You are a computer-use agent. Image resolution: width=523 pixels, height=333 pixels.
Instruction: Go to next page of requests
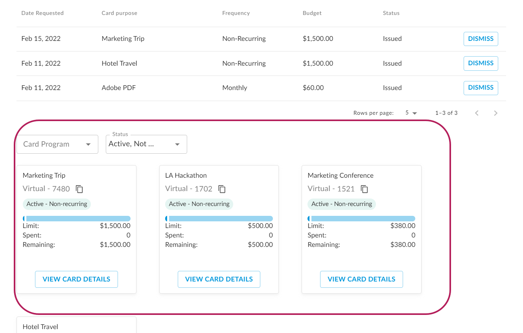pyautogui.click(x=495, y=113)
